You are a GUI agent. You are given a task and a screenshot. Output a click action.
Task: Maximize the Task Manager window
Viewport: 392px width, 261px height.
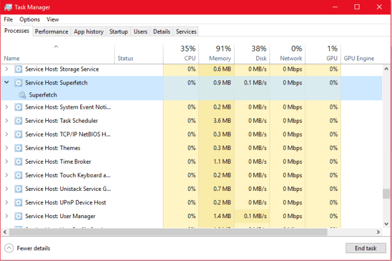(357, 7)
